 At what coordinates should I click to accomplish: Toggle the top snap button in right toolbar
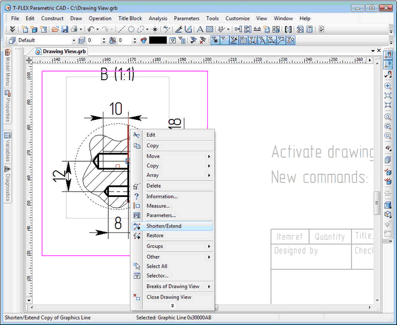(388, 55)
